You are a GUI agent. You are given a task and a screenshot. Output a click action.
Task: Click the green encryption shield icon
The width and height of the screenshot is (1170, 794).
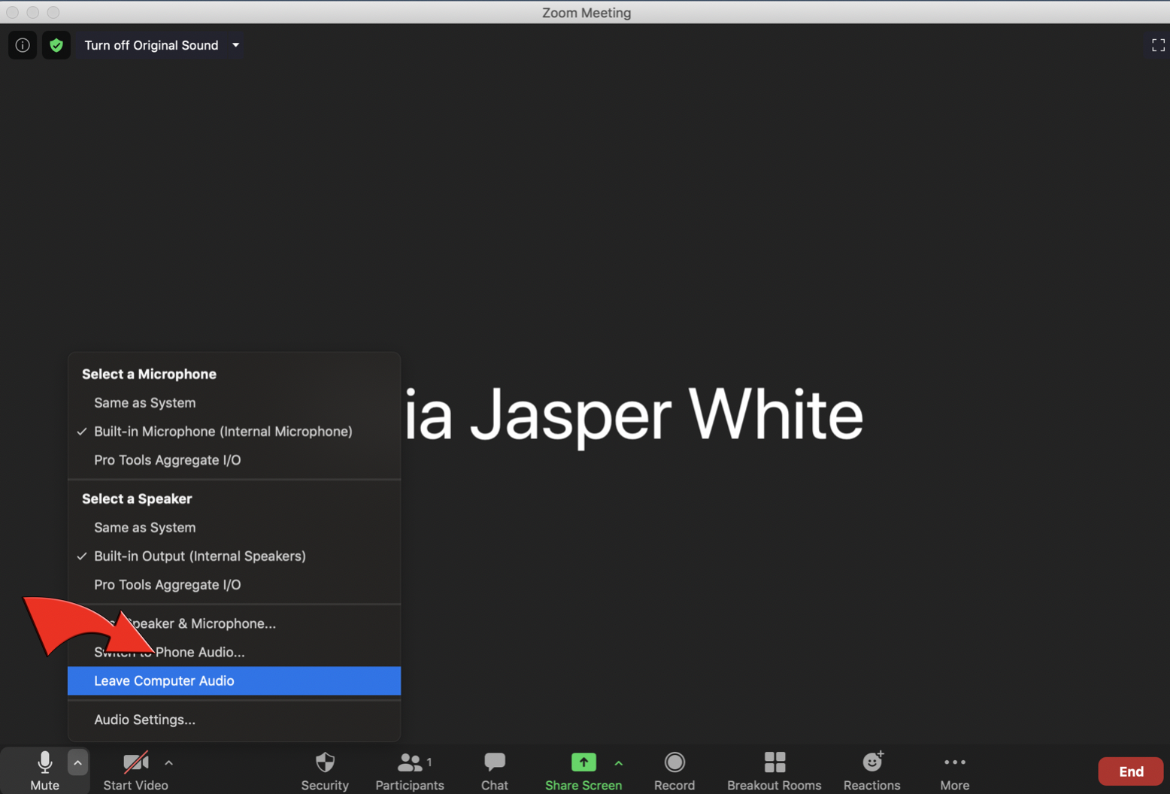pos(56,45)
